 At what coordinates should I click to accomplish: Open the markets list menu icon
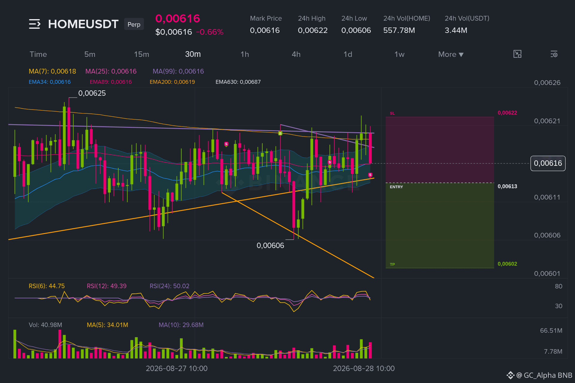pyautogui.click(x=34, y=24)
